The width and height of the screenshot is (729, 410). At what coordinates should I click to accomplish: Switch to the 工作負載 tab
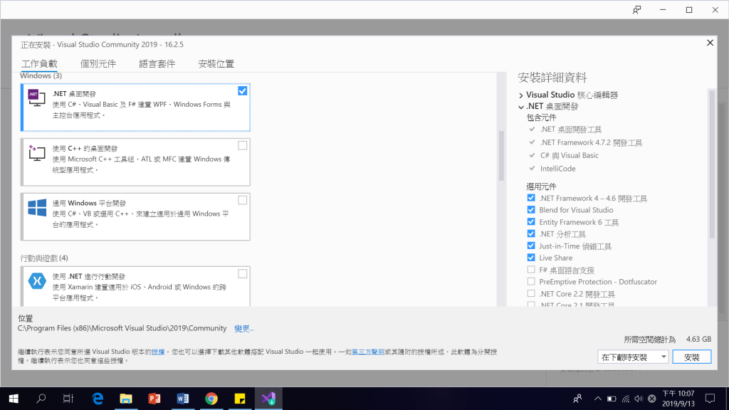pos(40,63)
